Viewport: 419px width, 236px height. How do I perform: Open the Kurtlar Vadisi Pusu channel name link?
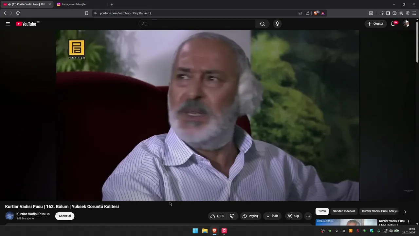tap(31, 214)
